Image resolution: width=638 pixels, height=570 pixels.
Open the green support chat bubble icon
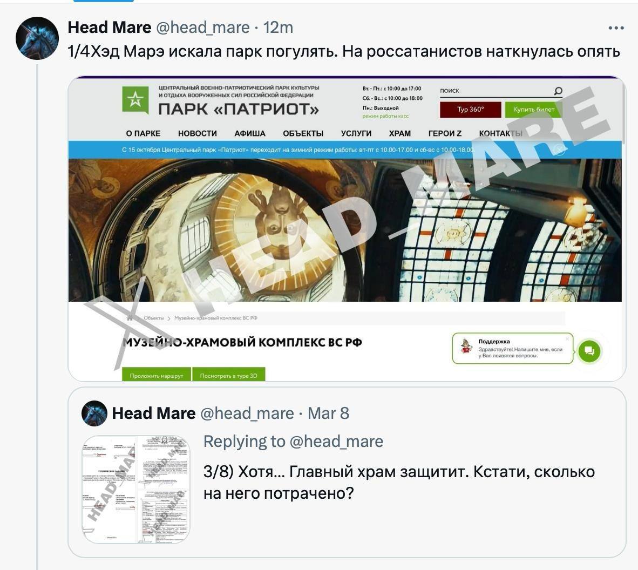coord(589,351)
